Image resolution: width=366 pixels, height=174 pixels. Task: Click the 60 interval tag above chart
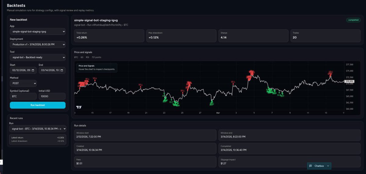point(82,57)
